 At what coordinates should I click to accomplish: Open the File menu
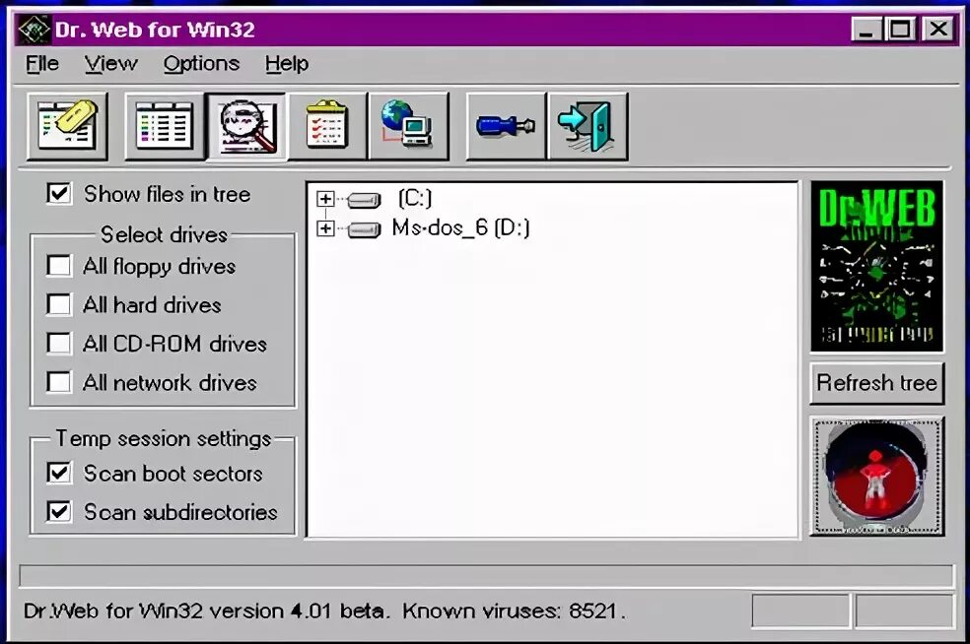pos(42,64)
